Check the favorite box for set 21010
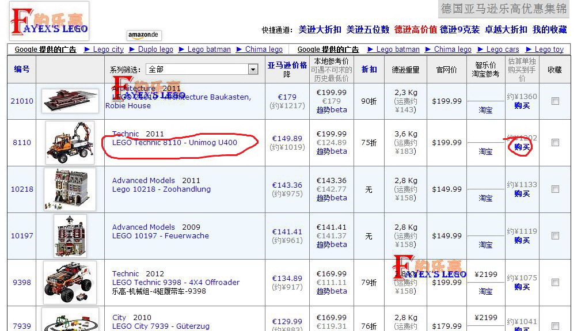 click(x=555, y=101)
